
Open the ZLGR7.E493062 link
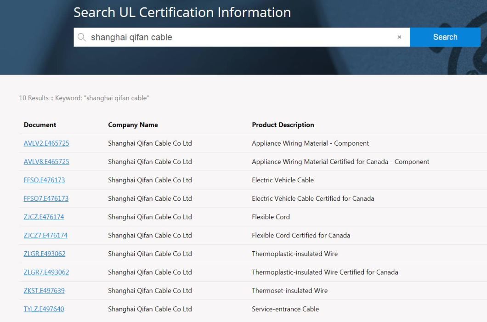46,272
